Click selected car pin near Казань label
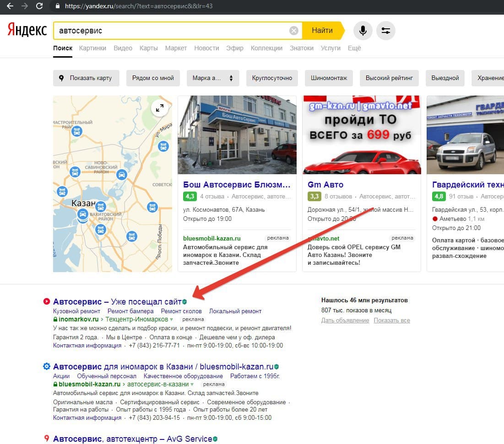 pos(82,214)
